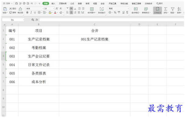Align text to bottom of cell
Screen dimensions: 185x118
click(x=75, y=9)
